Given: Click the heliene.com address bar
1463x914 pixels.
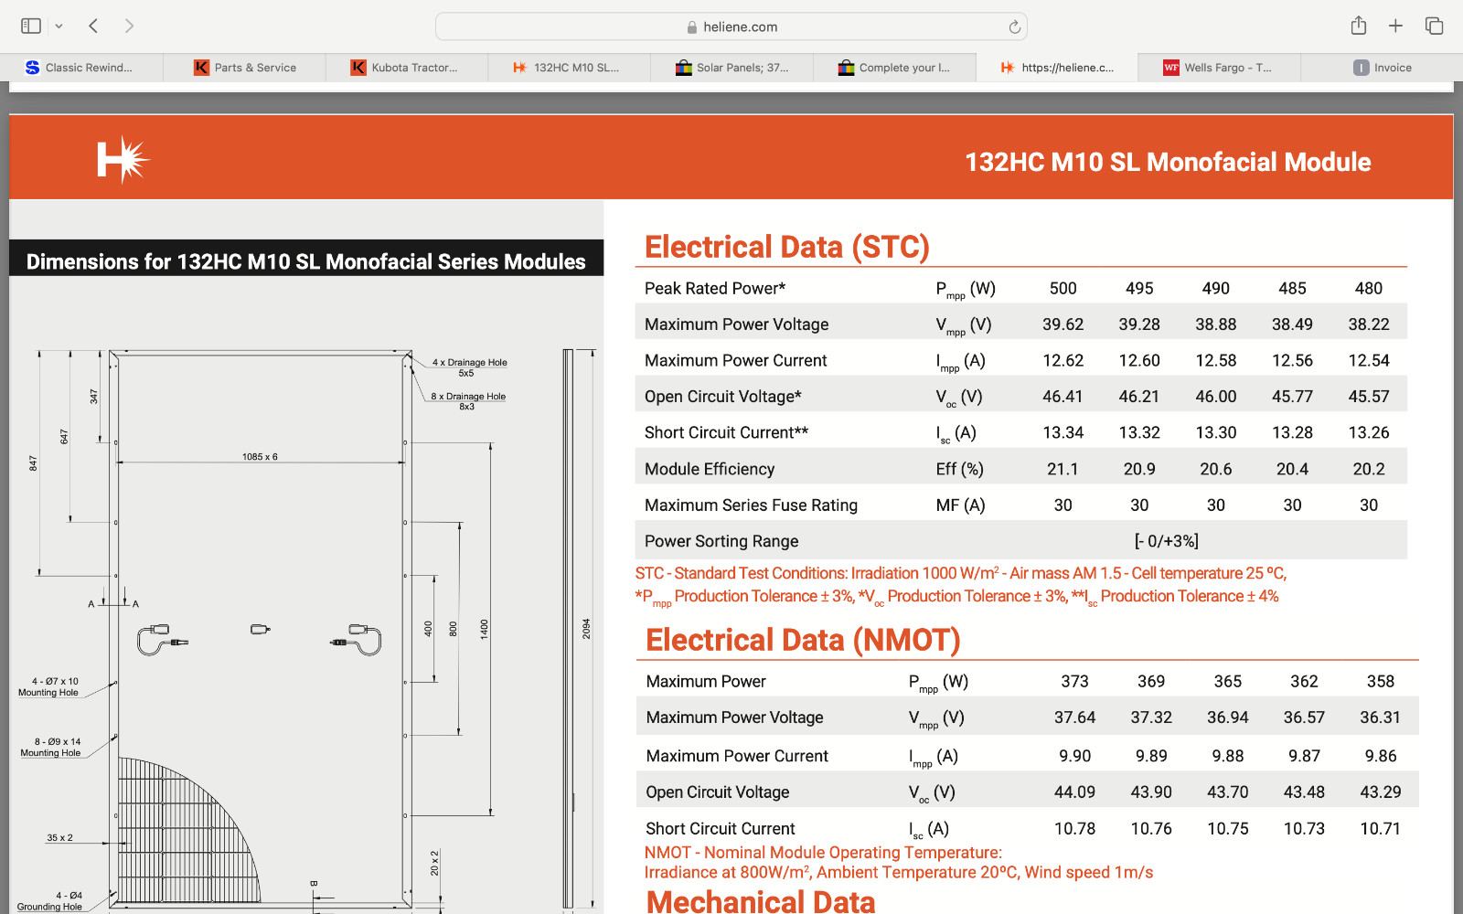Looking at the screenshot, I should click(x=731, y=27).
